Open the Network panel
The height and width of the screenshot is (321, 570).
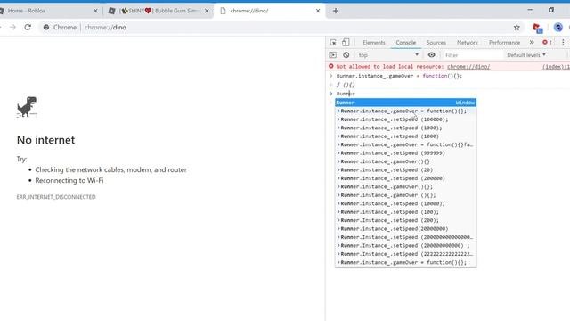point(467,43)
